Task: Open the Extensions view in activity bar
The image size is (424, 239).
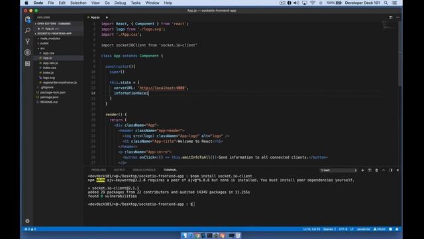Action: [x=28, y=64]
